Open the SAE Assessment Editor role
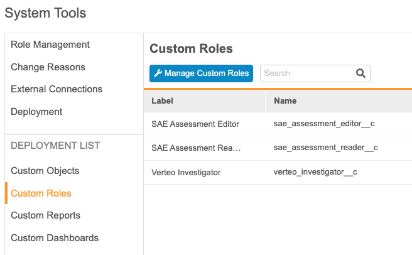Image resolution: width=412 pixels, height=255 pixels. pos(195,124)
